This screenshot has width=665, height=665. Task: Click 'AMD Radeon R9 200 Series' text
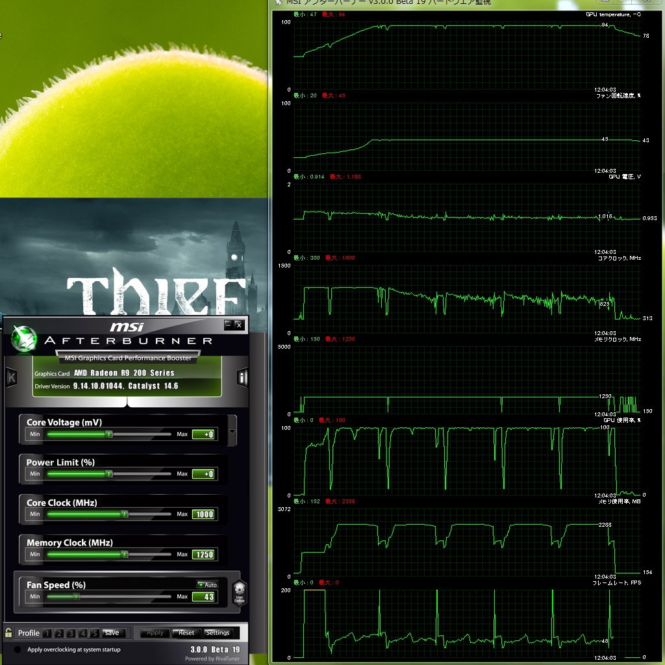click(124, 373)
